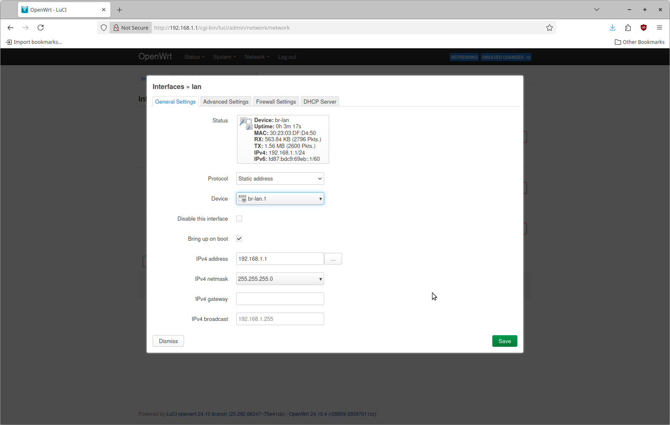Click the uBlock Origin shield icon
670x425 pixels.
point(643,28)
